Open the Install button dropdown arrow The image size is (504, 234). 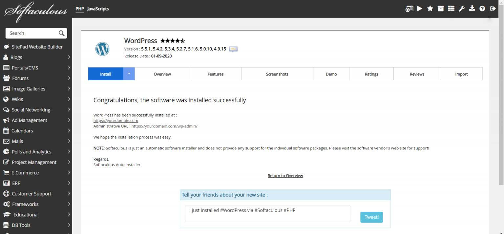coord(129,74)
